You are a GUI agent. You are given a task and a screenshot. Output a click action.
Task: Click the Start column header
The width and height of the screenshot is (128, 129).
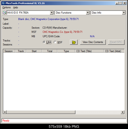(34, 51)
